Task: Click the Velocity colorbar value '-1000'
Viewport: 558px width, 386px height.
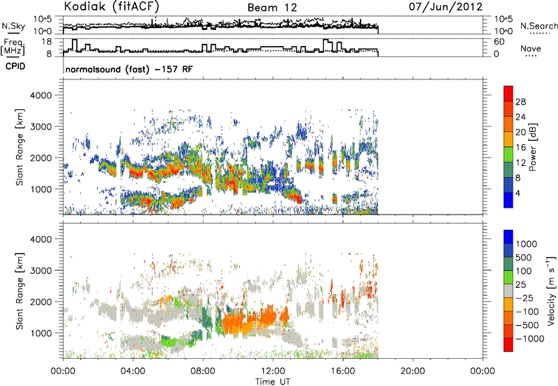Action: tap(530, 339)
